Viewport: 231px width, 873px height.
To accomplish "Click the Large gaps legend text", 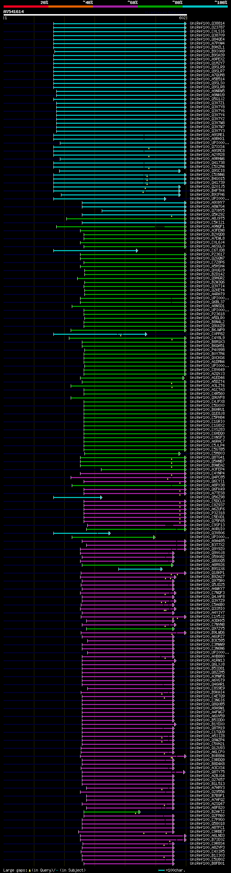I will (x=44, y=870).
